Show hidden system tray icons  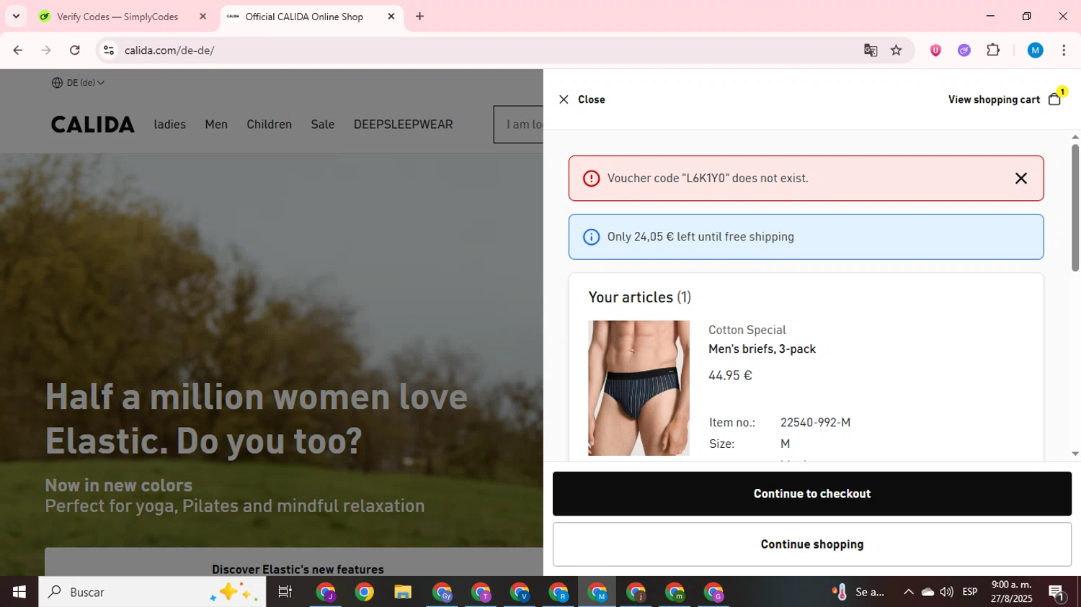coord(909,592)
